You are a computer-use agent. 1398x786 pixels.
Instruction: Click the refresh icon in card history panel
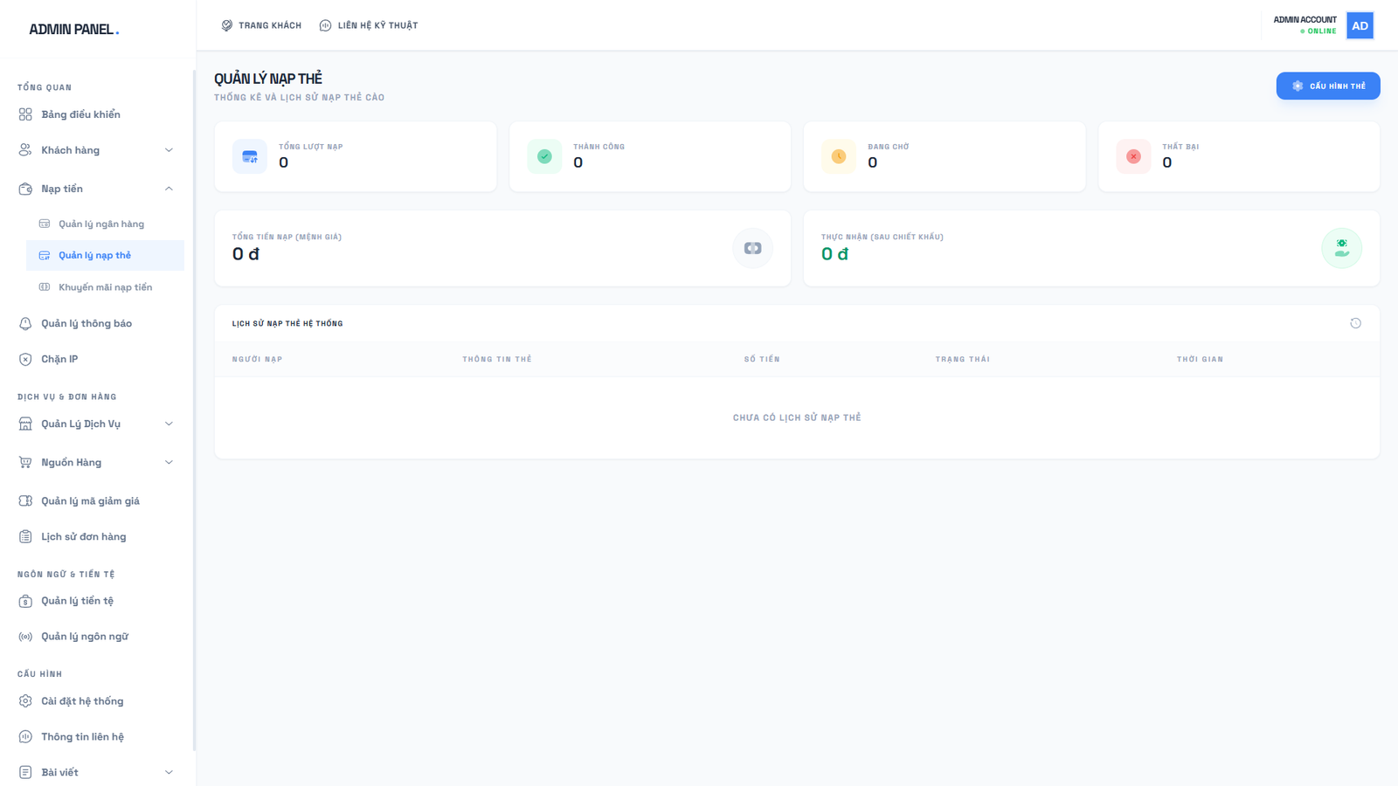1355,323
